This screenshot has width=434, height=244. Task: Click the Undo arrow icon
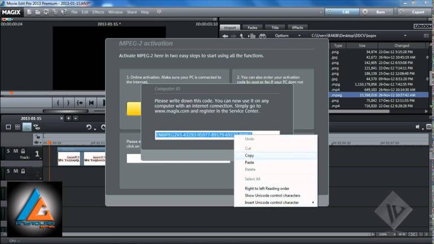click(89, 127)
